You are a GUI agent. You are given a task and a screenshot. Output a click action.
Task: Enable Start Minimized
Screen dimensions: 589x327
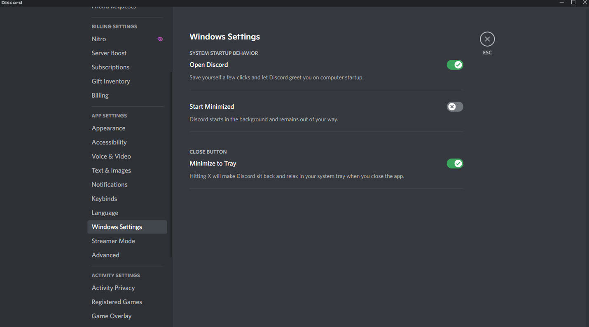[x=455, y=107]
